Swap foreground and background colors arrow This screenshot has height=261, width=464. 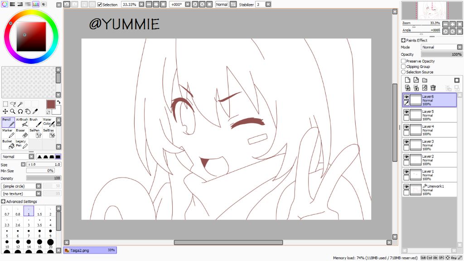point(58,102)
